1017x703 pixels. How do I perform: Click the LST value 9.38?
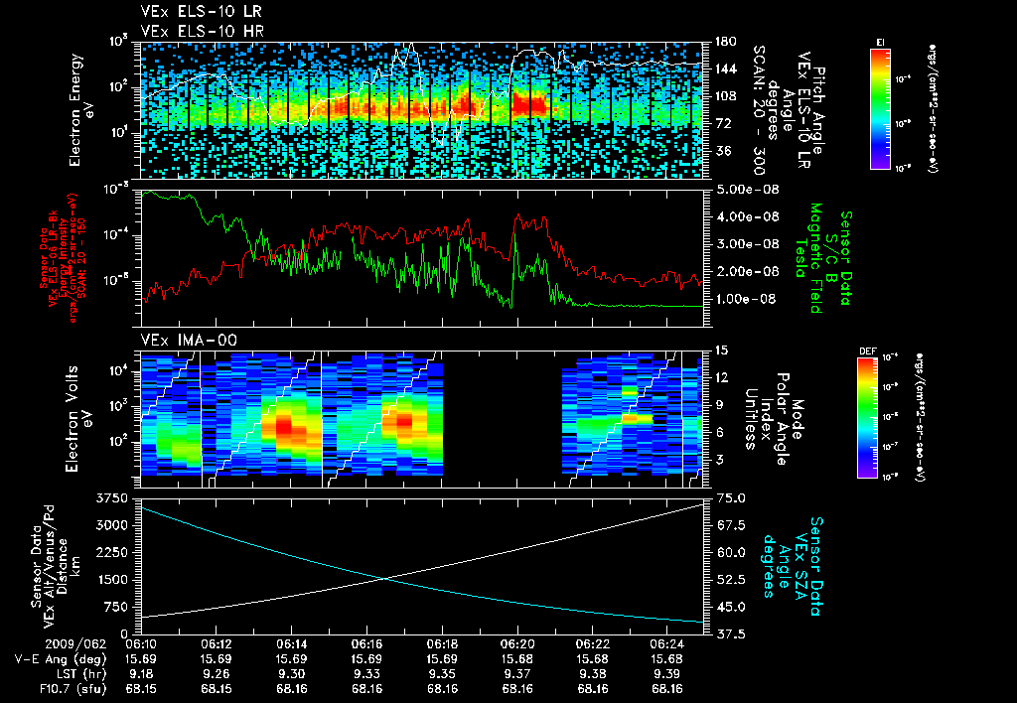[x=593, y=674]
